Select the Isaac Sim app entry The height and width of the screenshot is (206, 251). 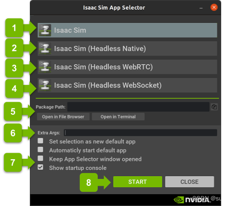click(127, 30)
